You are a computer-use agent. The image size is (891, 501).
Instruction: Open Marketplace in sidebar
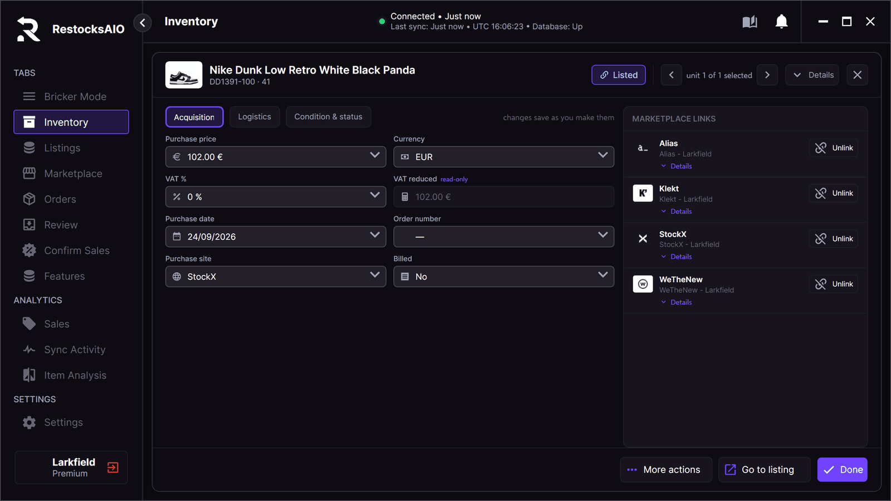pos(71,174)
